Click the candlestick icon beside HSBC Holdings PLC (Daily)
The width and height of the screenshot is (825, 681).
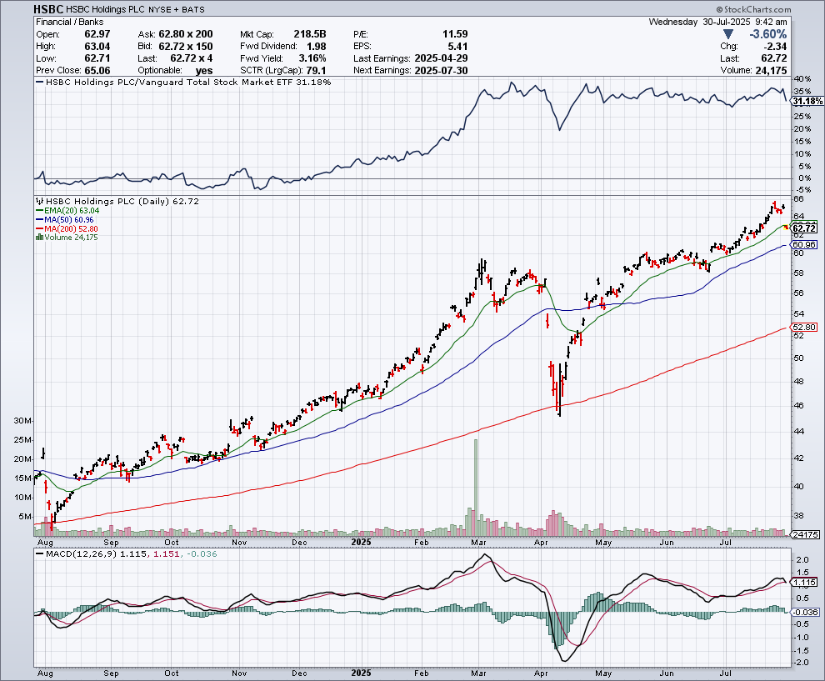40,201
